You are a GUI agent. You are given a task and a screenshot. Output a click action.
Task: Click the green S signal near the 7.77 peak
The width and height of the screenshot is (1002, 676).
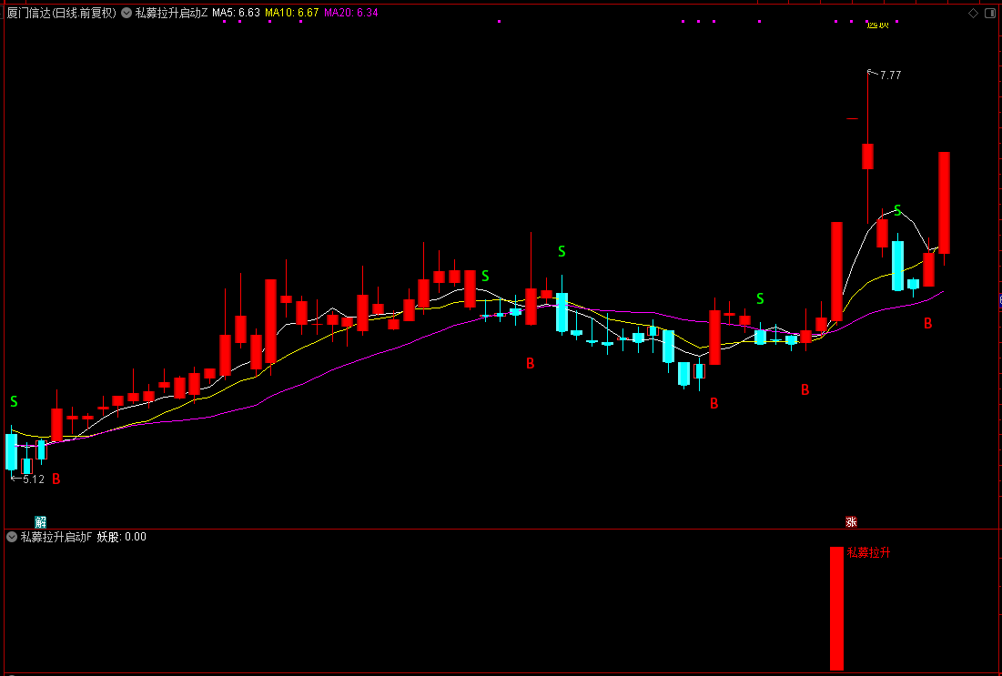click(x=897, y=211)
